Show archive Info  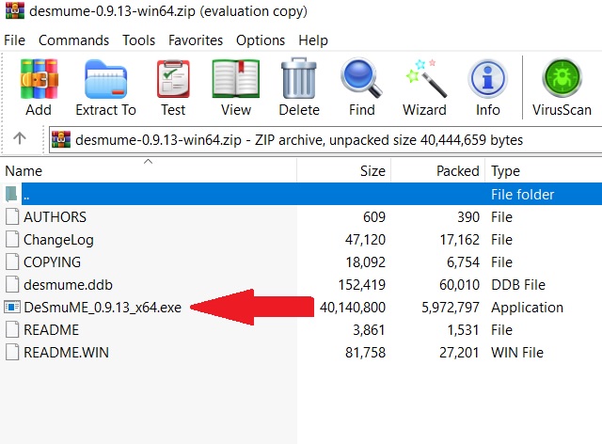[487, 87]
